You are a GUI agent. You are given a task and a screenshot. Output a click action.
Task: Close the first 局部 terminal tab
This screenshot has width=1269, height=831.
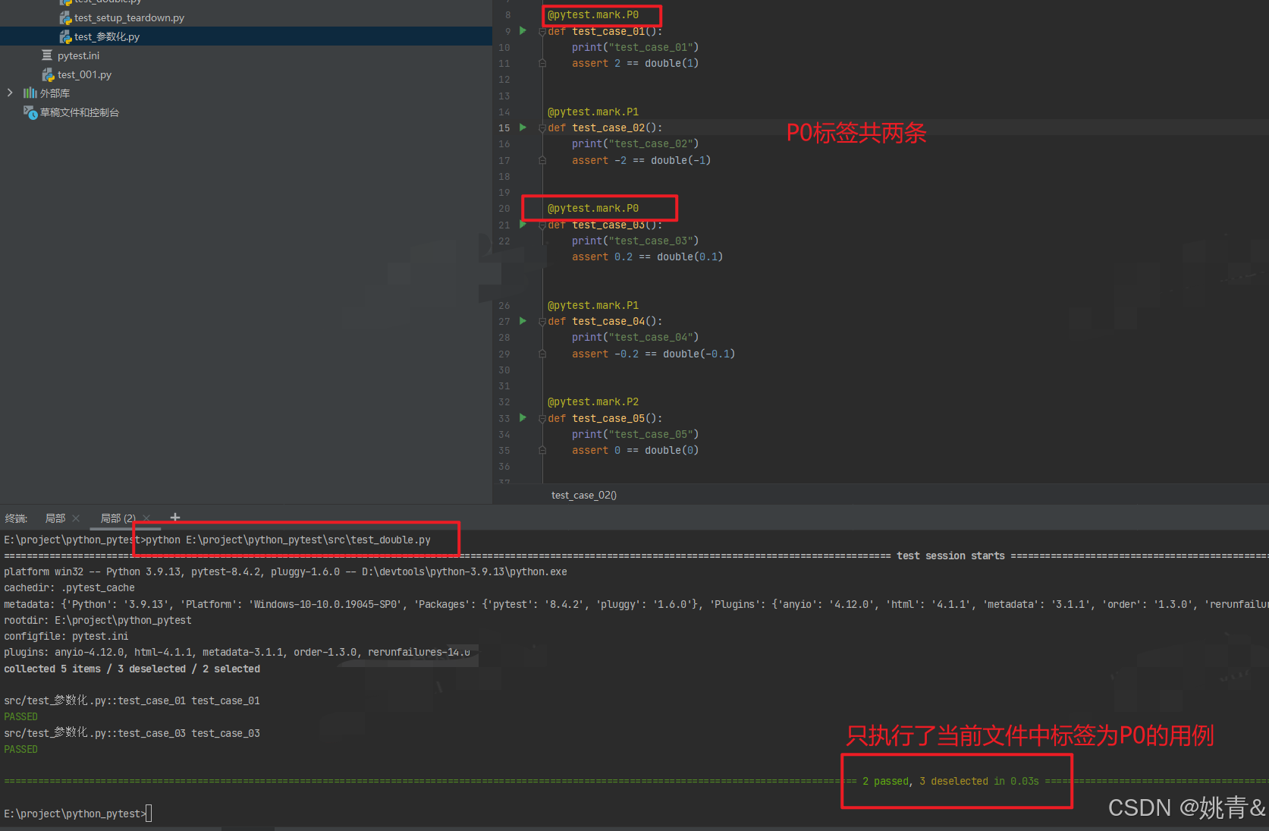76,518
